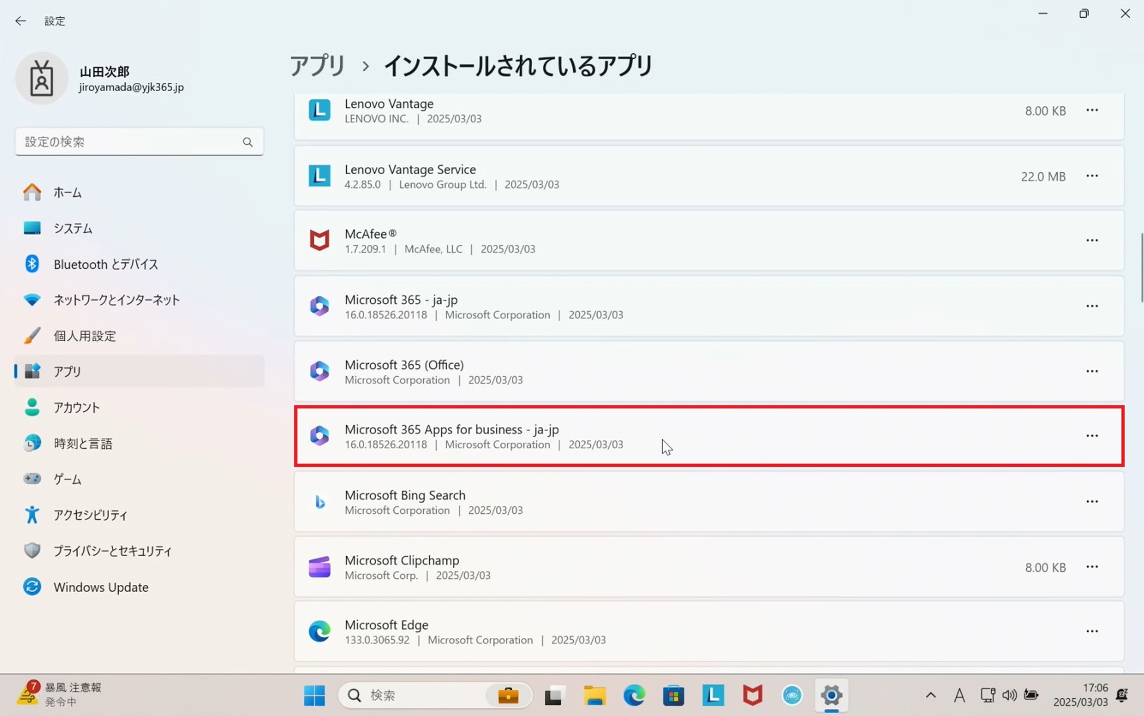This screenshot has width=1144, height=716.
Task: Click the 設定の検索 search field
Action: 139,142
